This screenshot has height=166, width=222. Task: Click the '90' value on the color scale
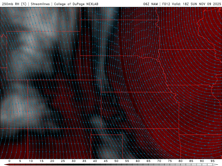click(202, 161)
